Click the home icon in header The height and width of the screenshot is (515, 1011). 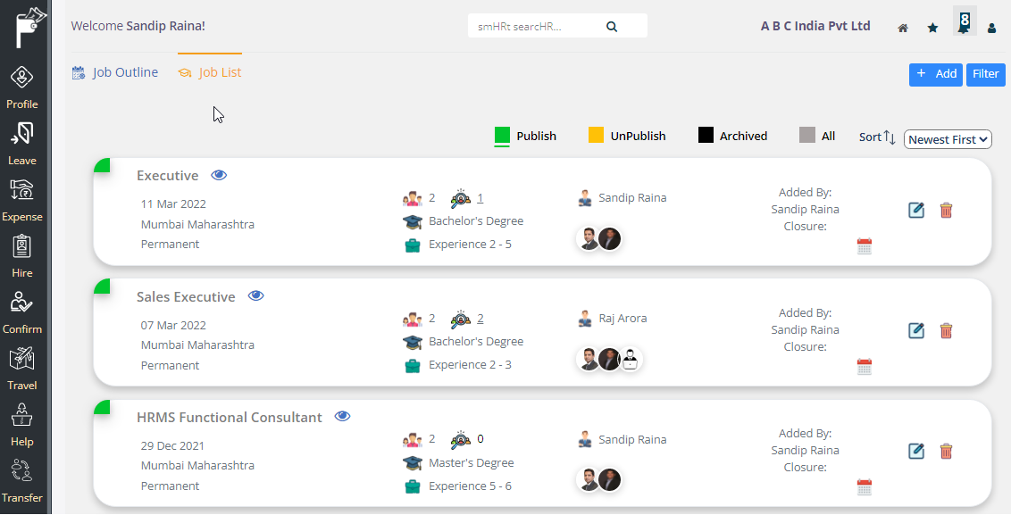coord(903,28)
